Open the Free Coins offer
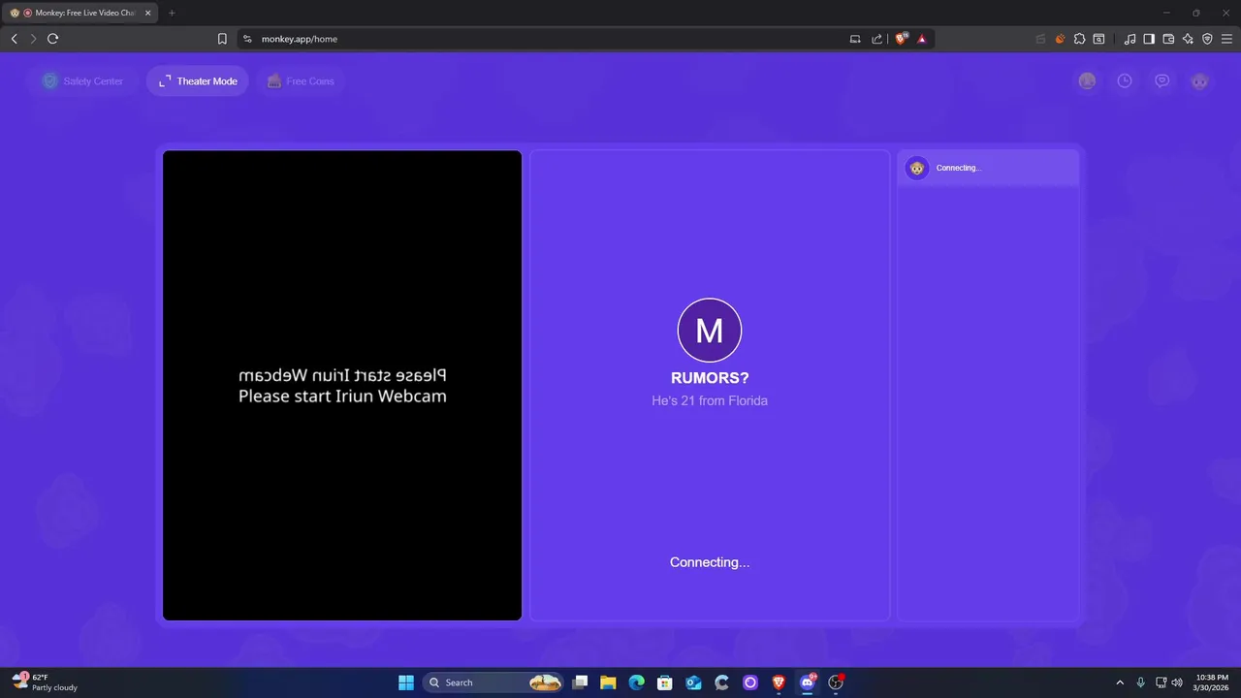The height and width of the screenshot is (698, 1241). point(301,81)
